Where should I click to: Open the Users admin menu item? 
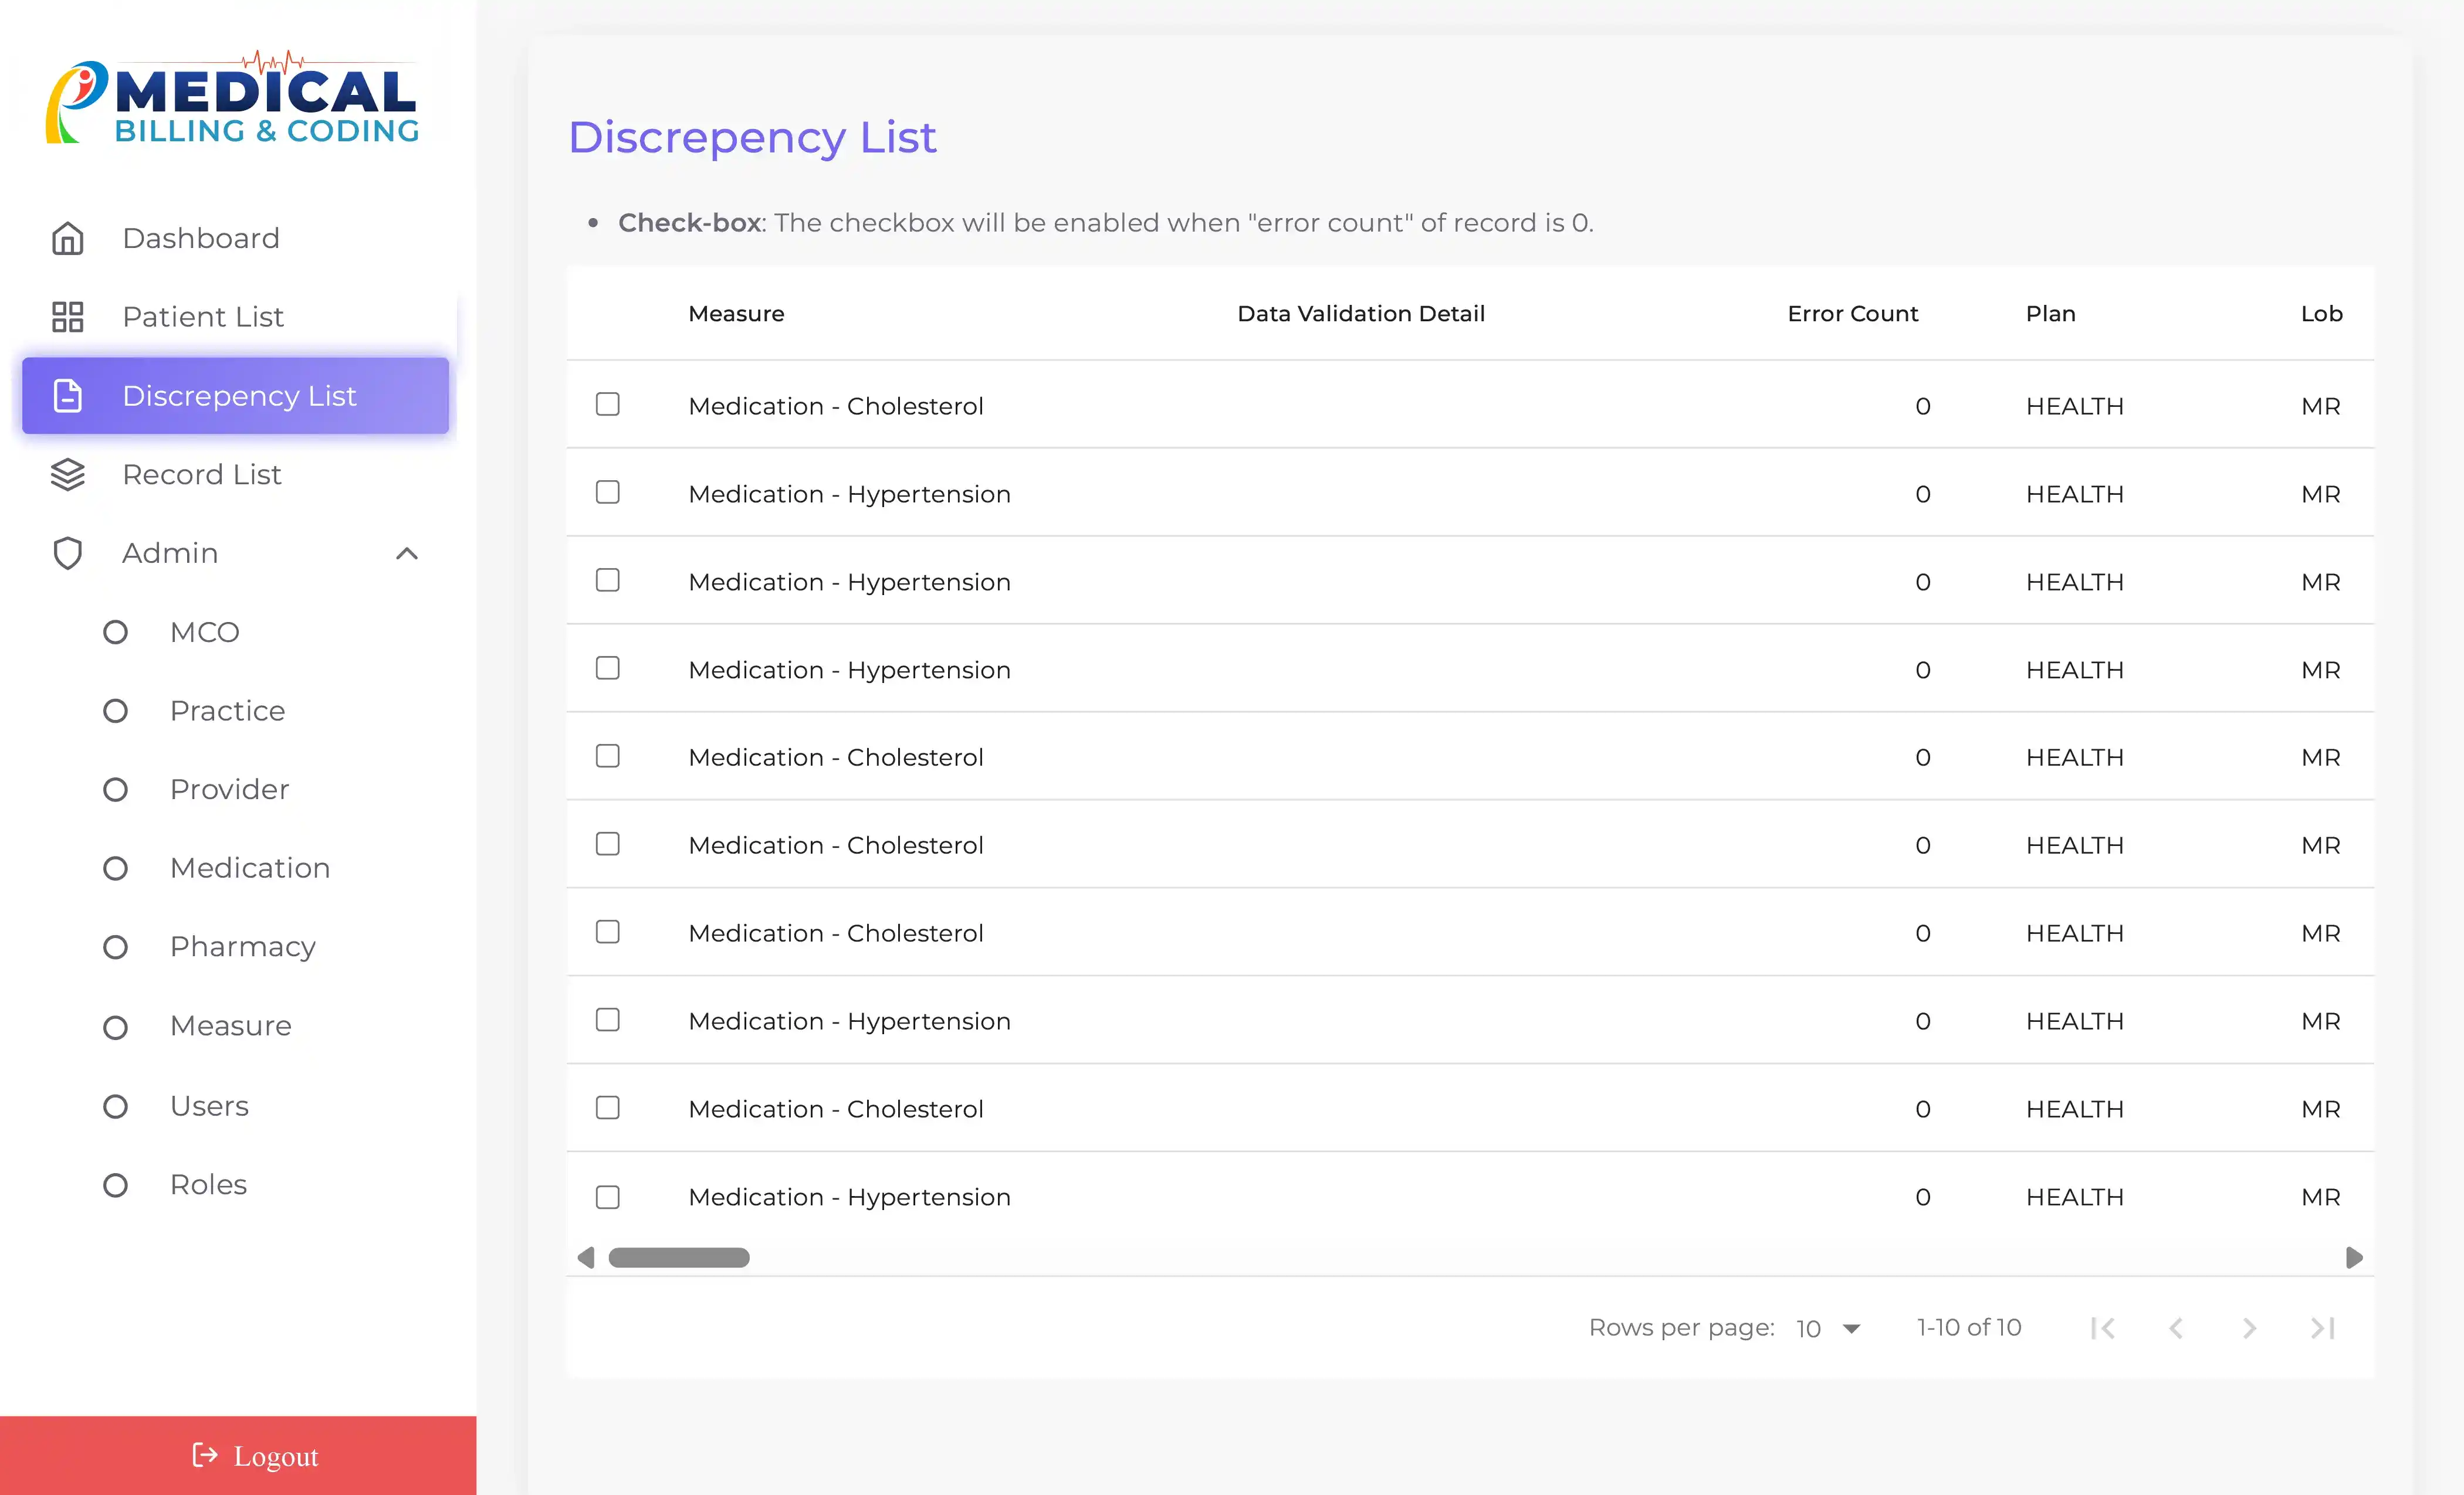click(x=209, y=1105)
